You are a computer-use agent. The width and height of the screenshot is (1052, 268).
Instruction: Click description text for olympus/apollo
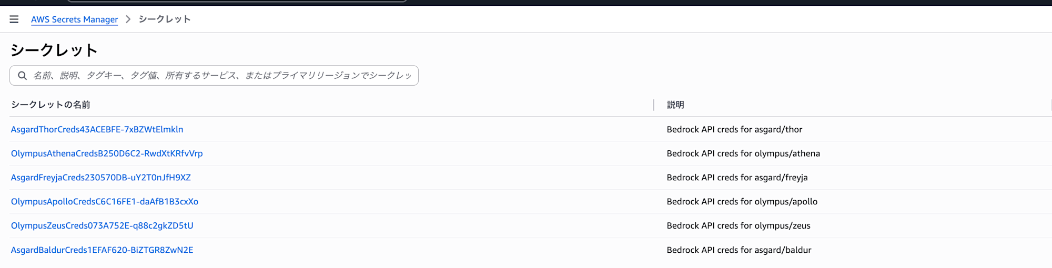point(742,202)
